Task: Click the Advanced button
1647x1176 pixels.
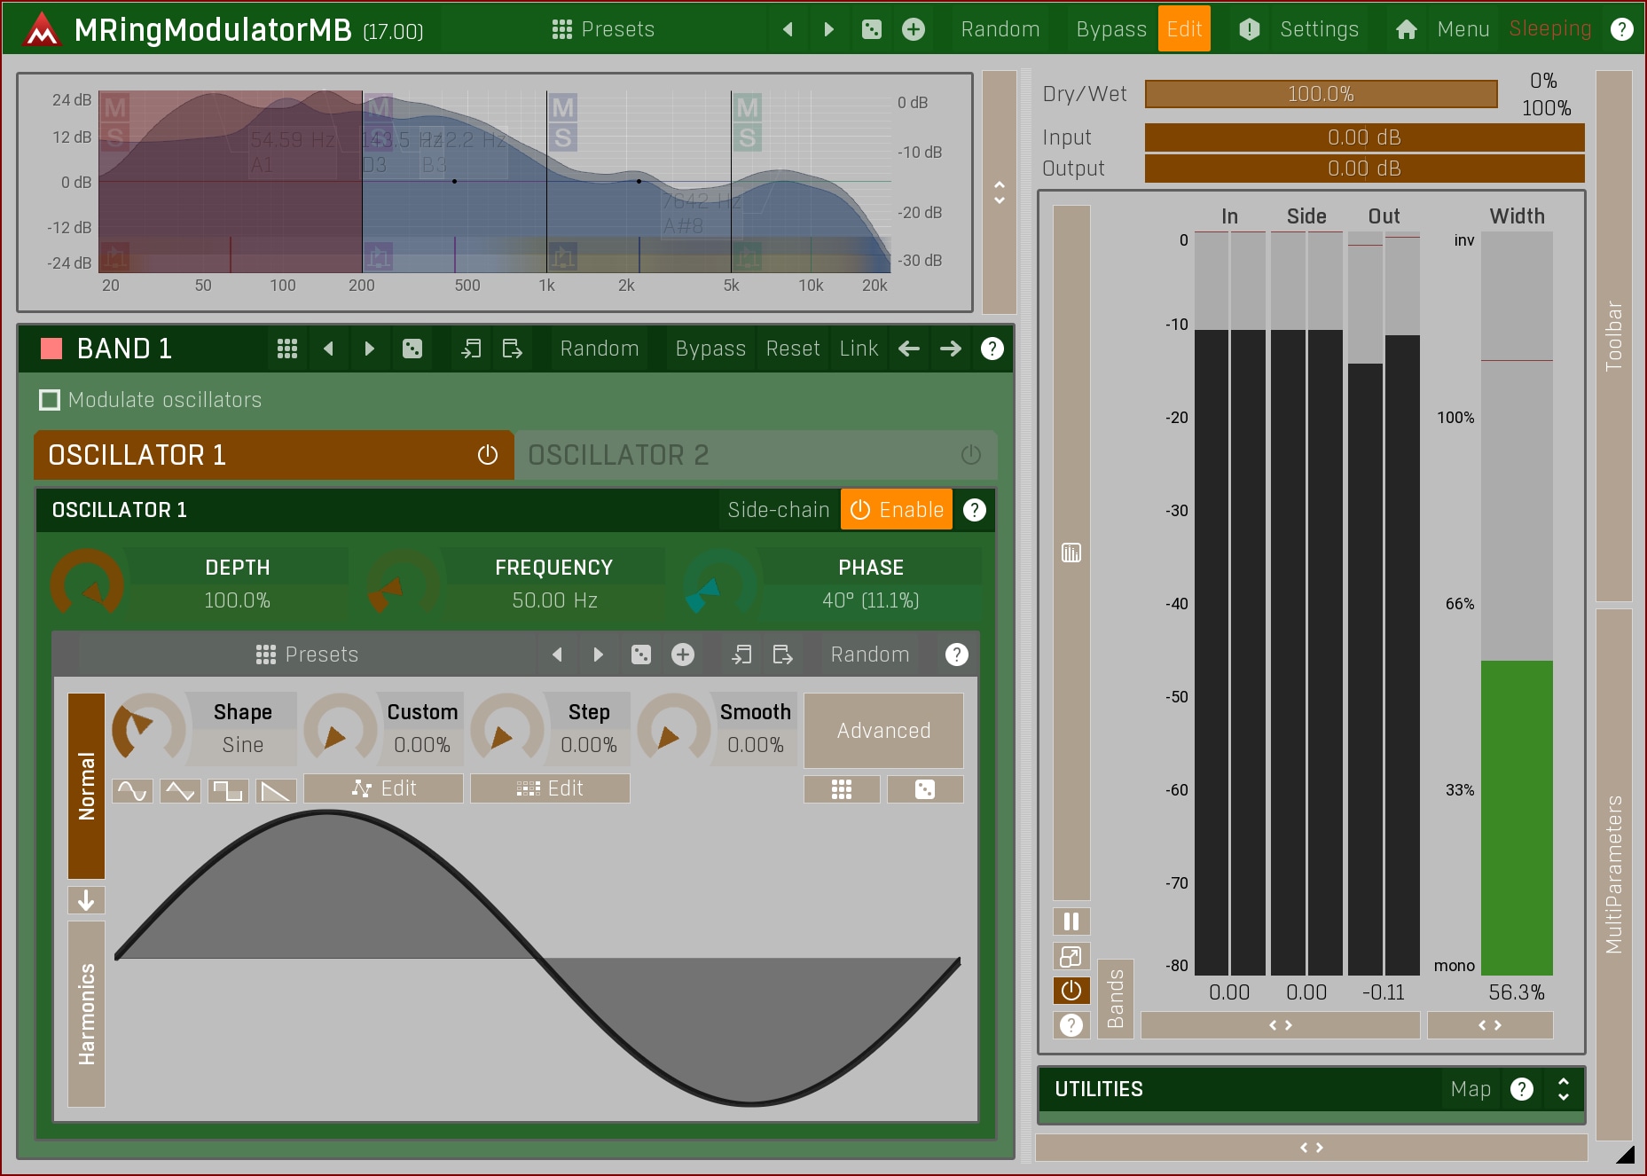Action: coord(883,731)
